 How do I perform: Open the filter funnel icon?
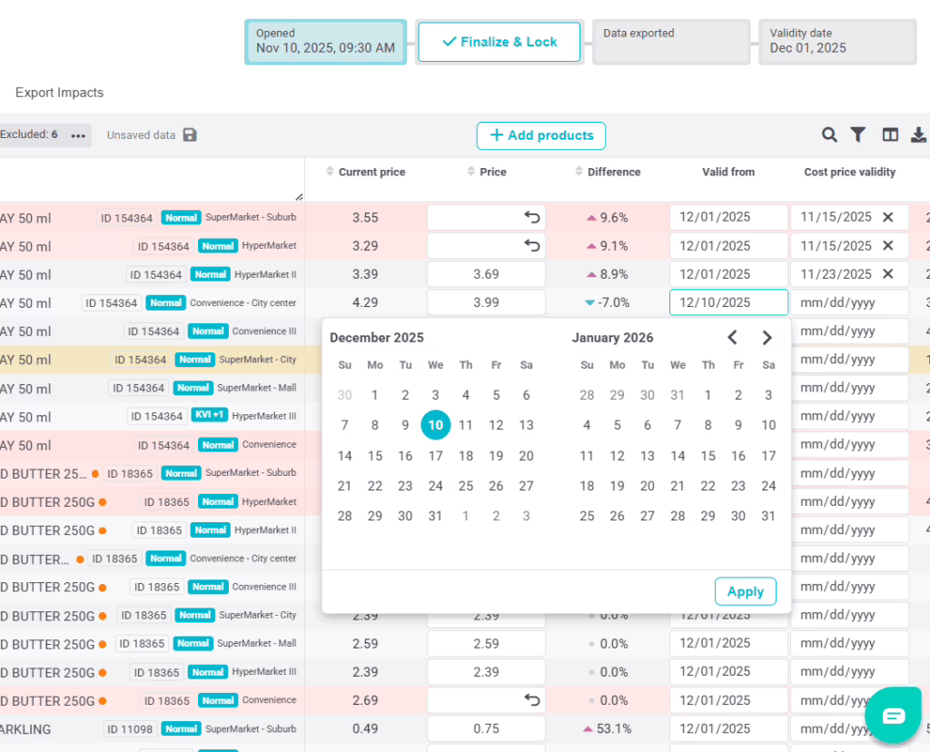pos(857,135)
